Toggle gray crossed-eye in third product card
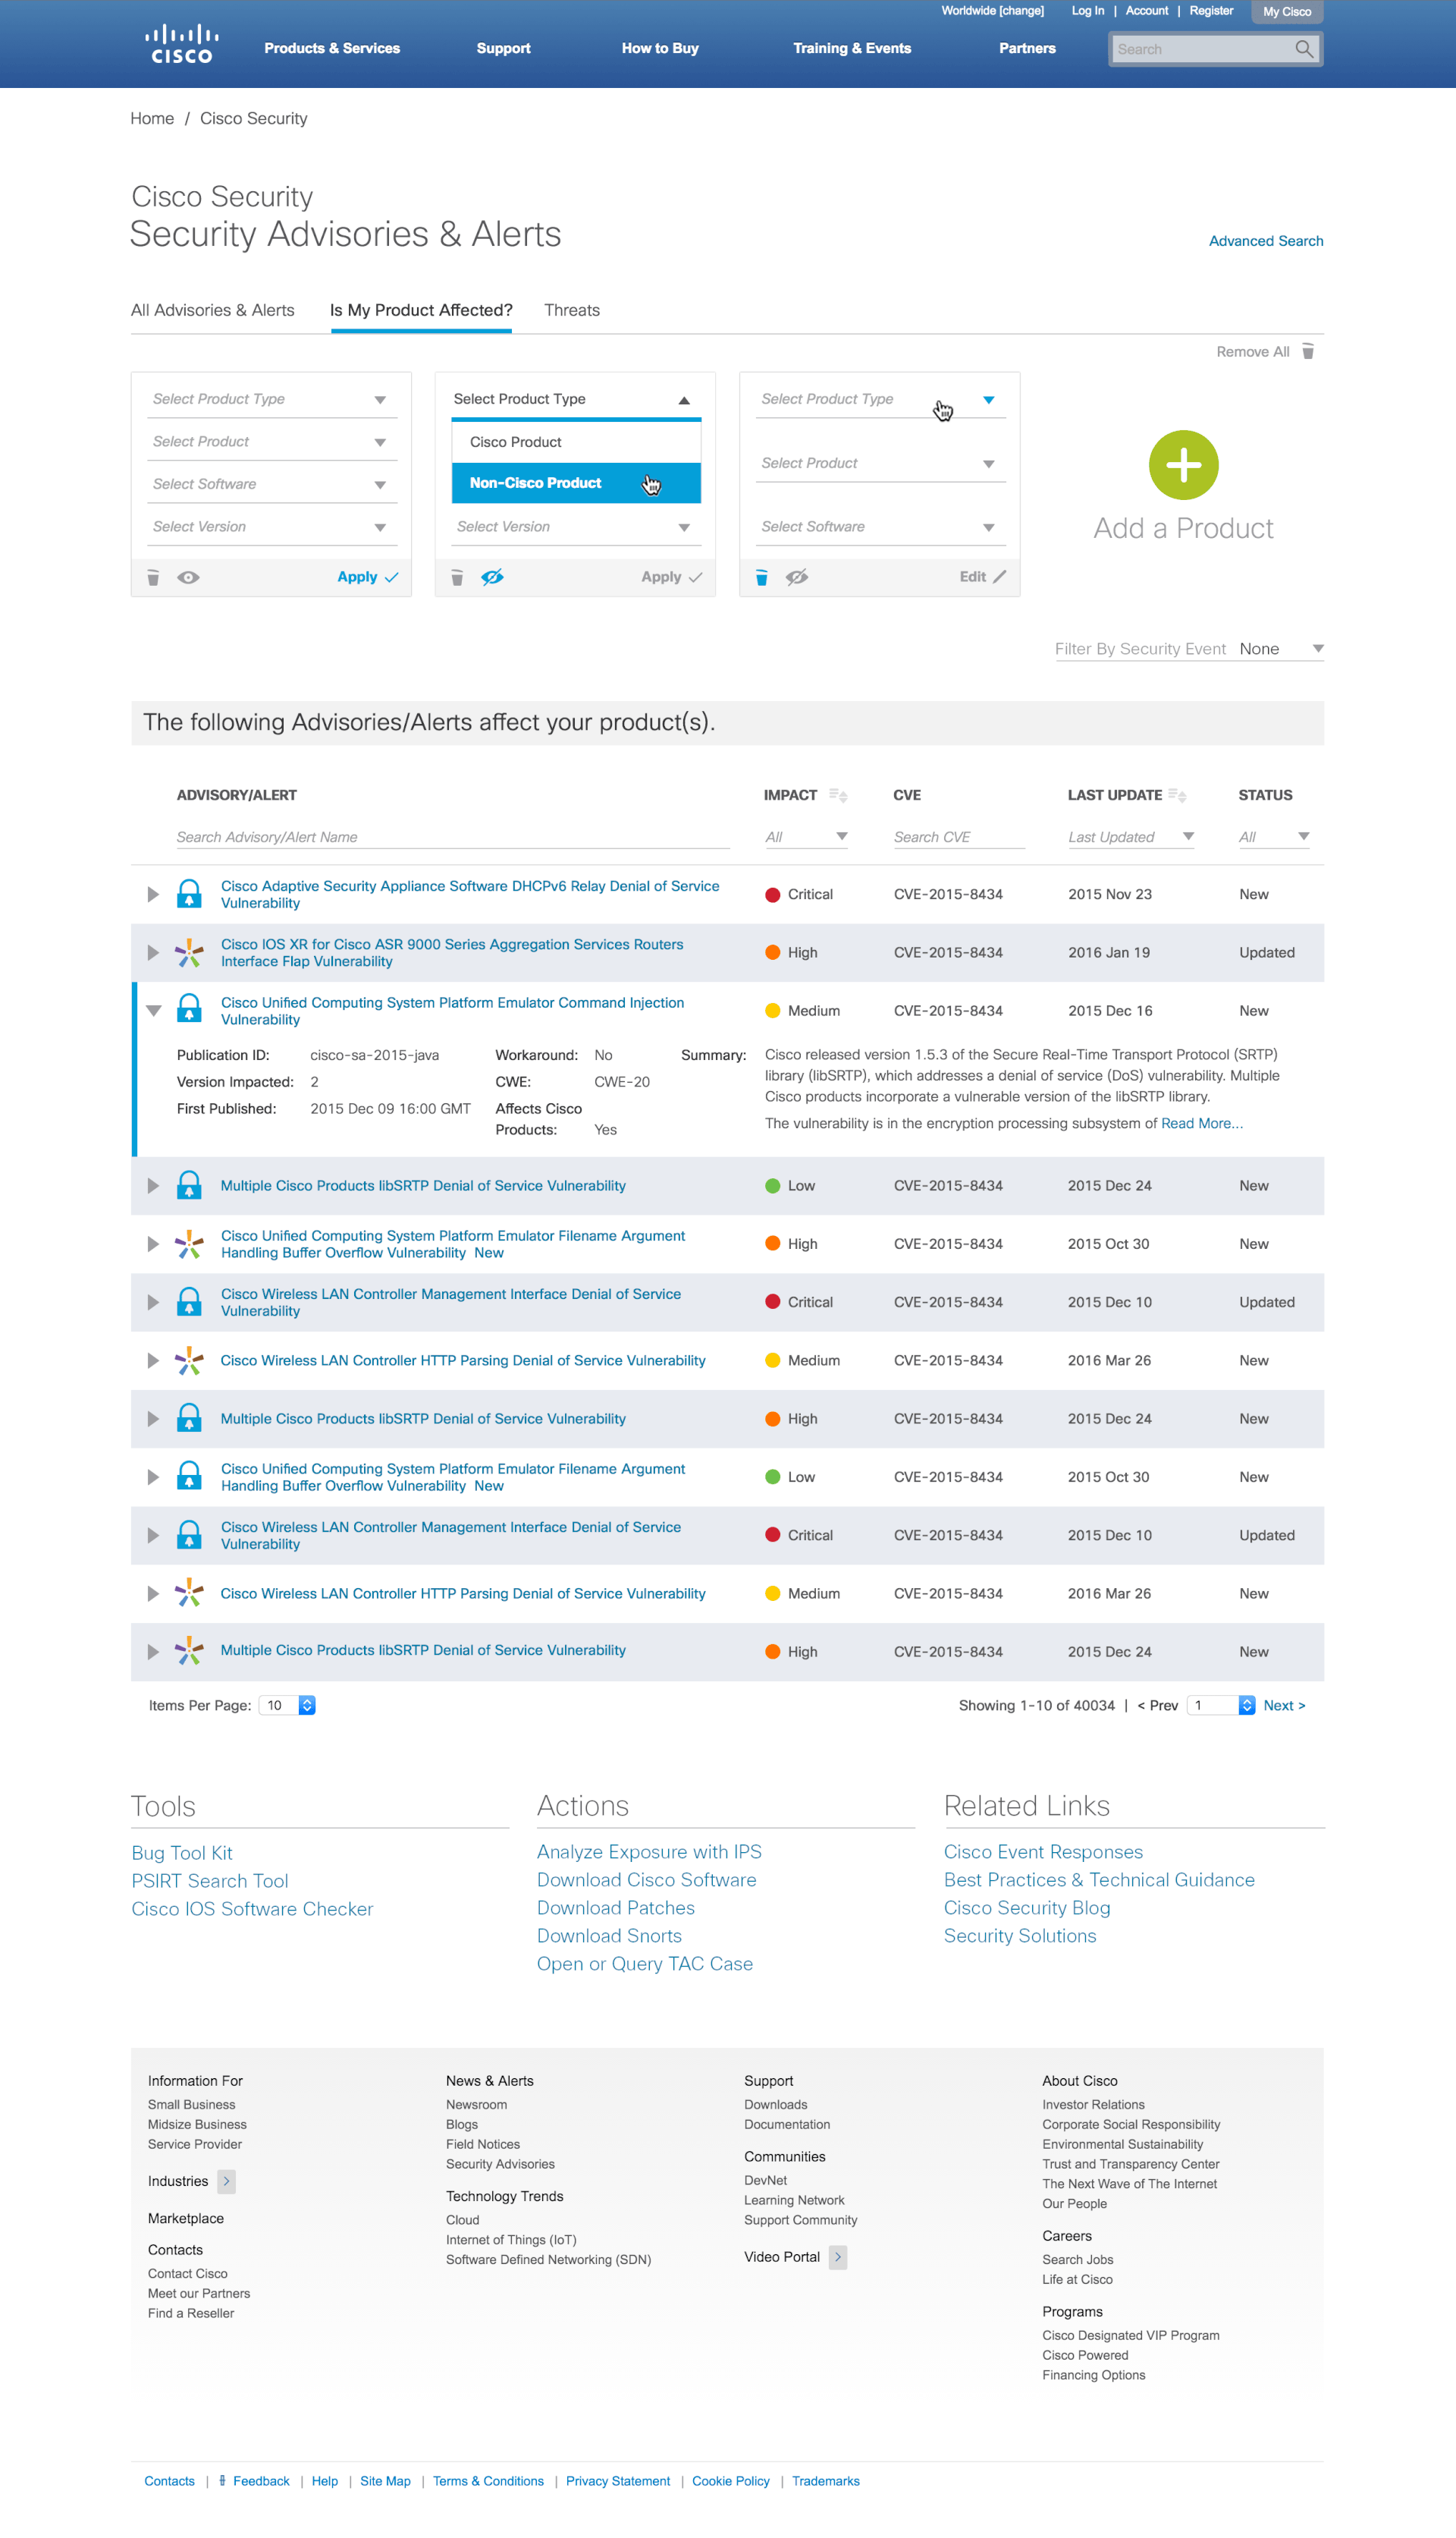 coord(796,577)
